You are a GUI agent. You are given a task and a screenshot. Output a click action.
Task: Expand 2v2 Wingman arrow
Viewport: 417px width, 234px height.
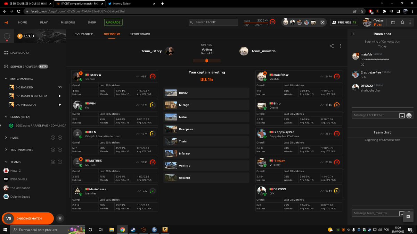pyautogui.click(x=60, y=105)
